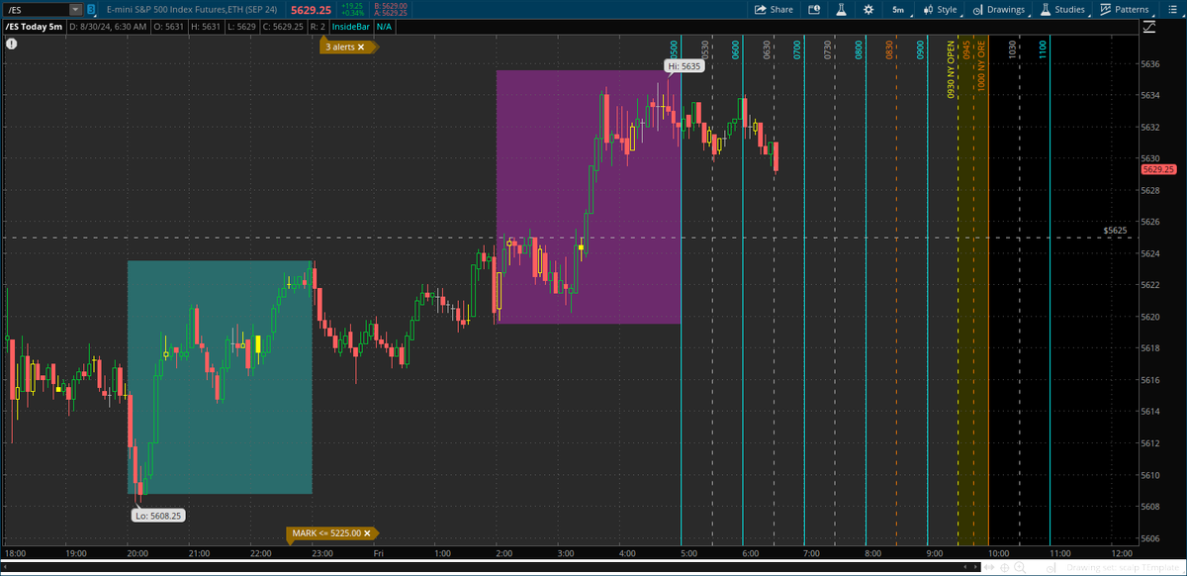Click the last price 5629.25 in header
The height and width of the screenshot is (576, 1187).
tap(311, 10)
